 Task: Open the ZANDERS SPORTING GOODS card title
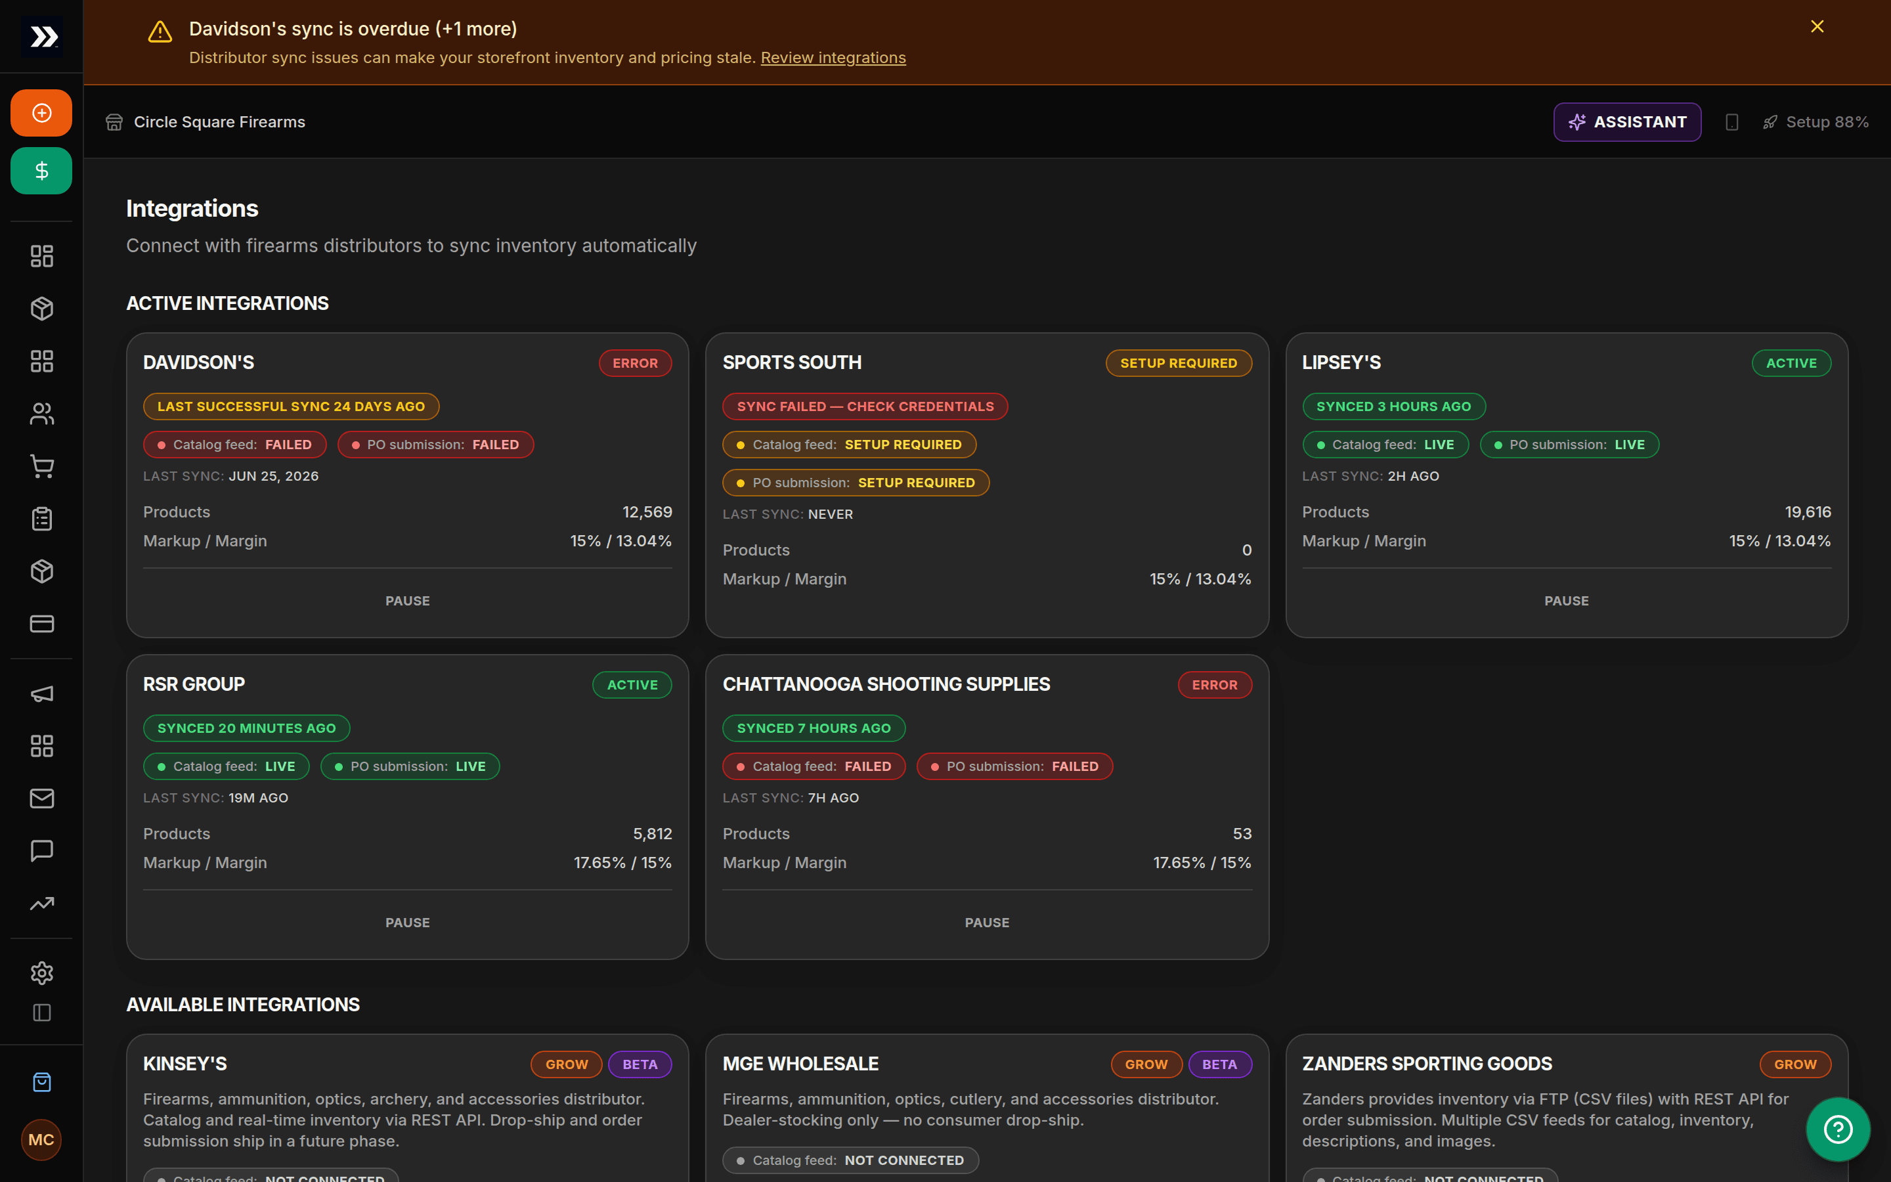tap(1427, 1064)
